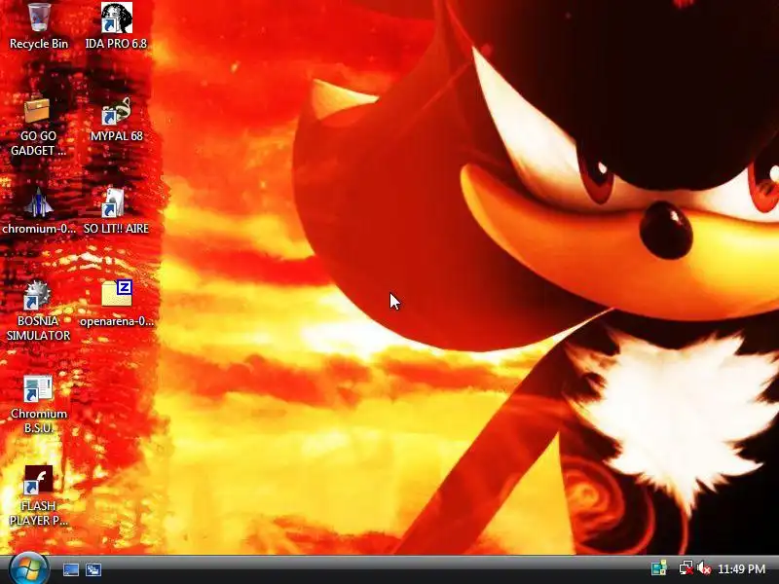Viewport: 779px width, 584px height.
Task: Launch the BOSNIA SIMULATOR shortcut
Action: [x=38, y=311]
